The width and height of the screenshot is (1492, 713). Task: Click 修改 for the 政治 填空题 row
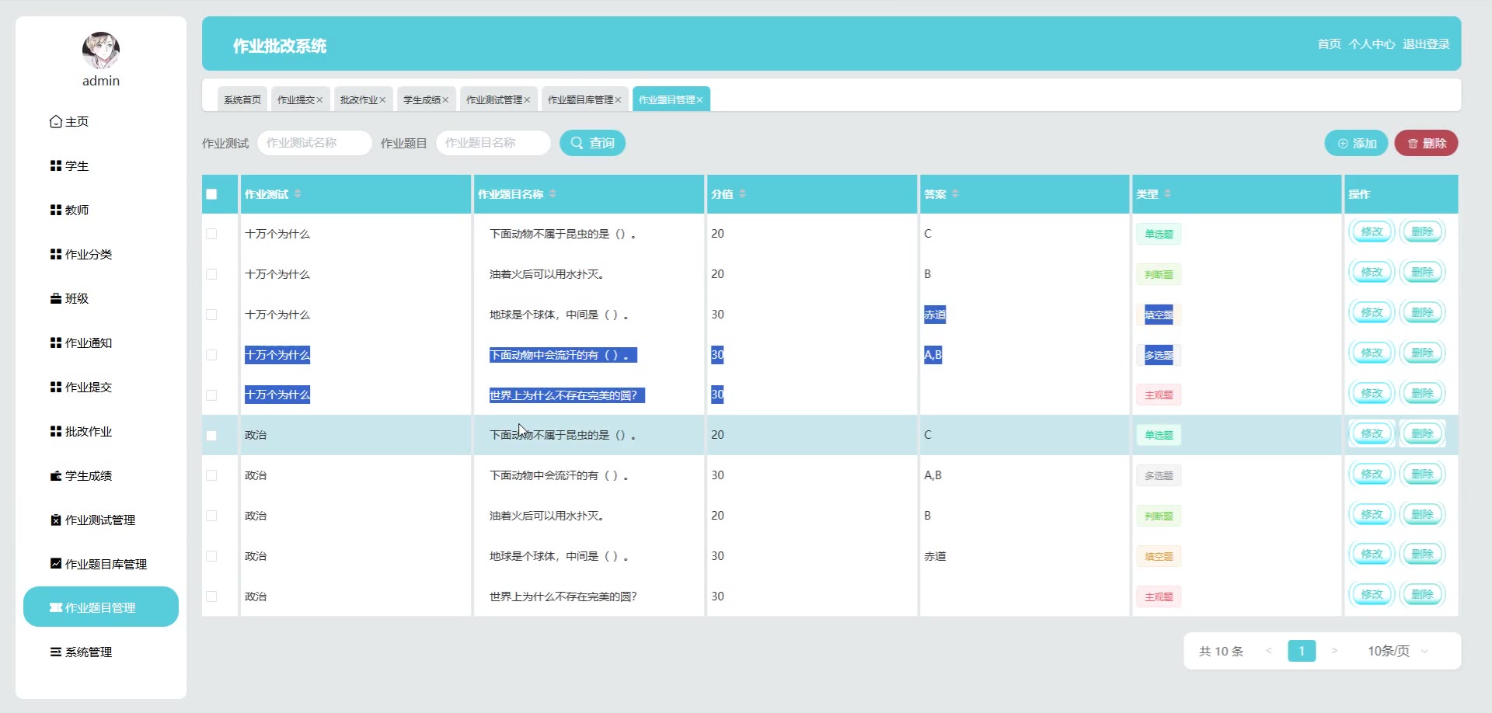click(x=1372, y=554)
